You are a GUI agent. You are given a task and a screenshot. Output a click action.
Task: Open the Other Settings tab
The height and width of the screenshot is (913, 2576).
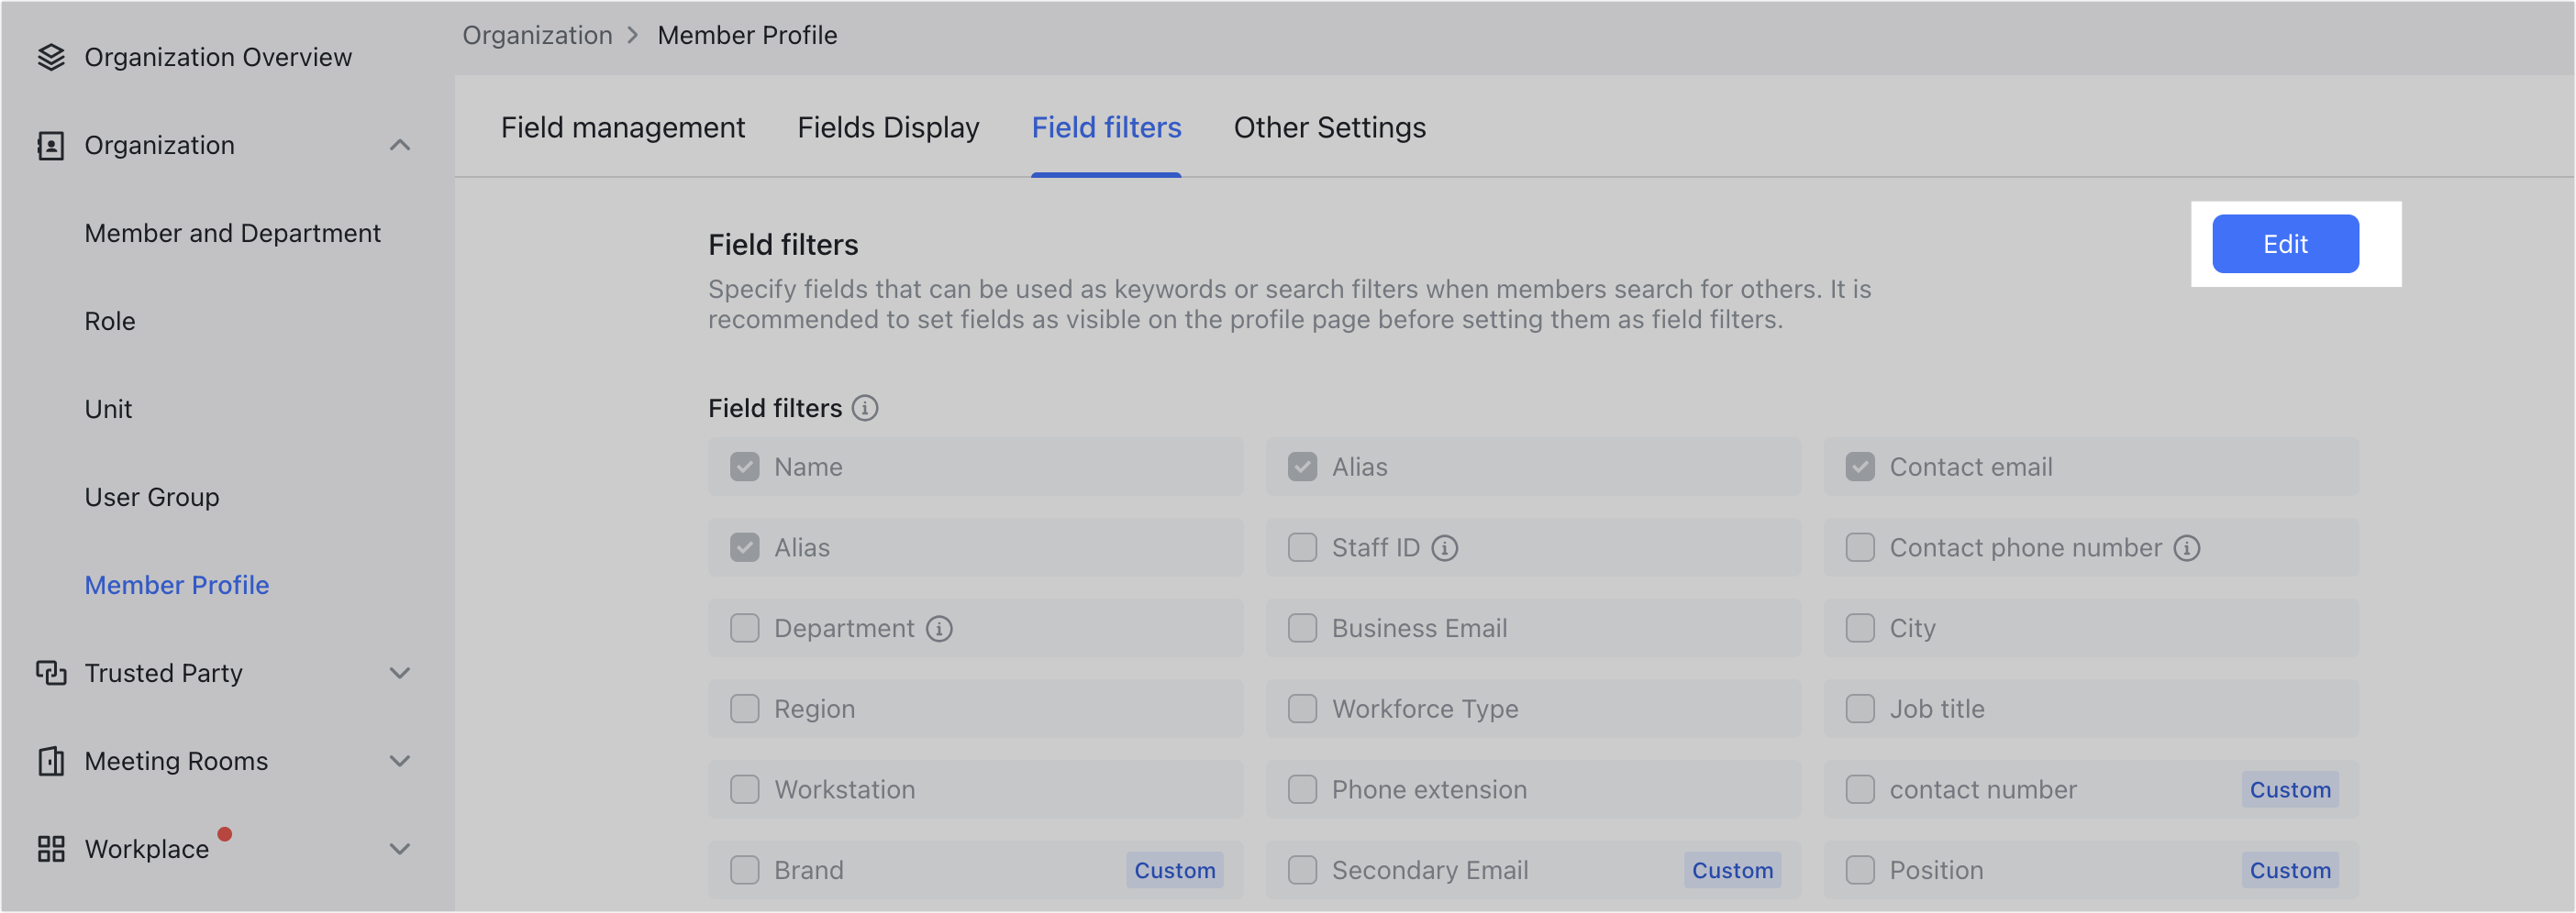point(1330,126)
